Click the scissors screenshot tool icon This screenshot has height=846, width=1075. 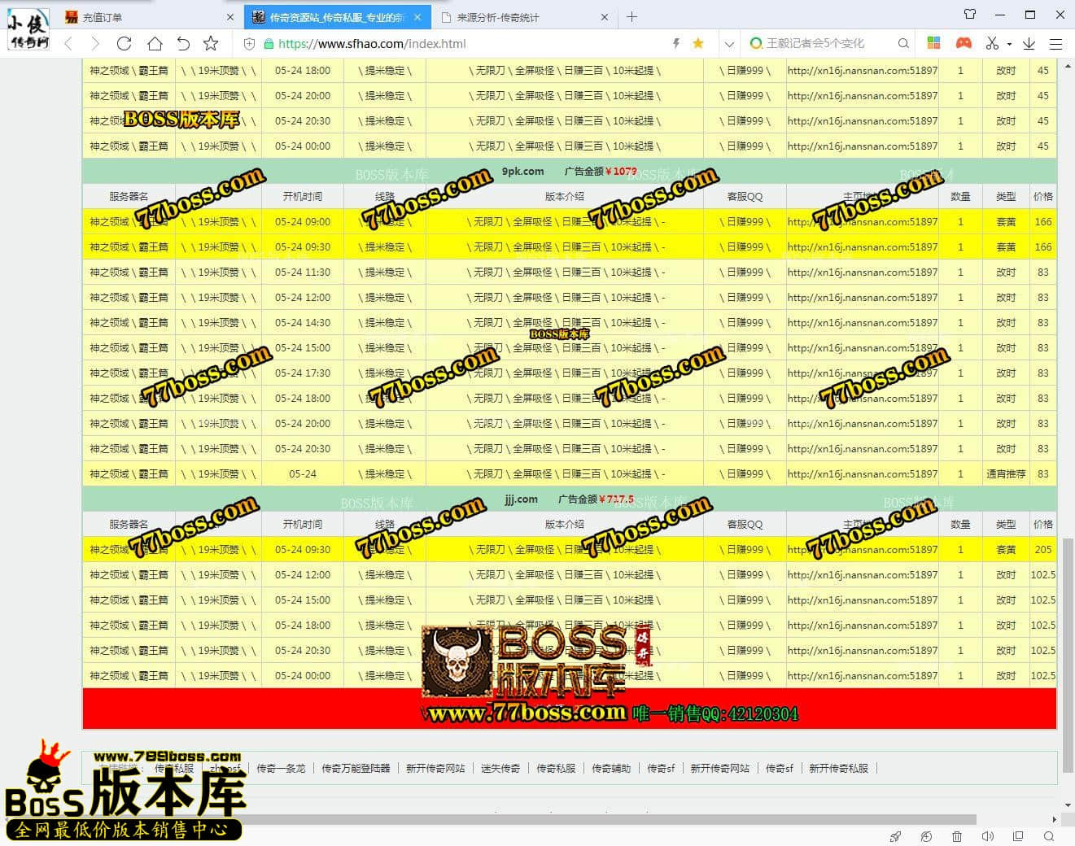tap(992, 43)
